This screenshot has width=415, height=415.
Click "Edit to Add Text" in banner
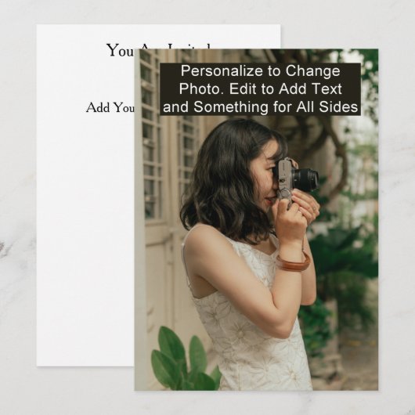coord(285,89)
